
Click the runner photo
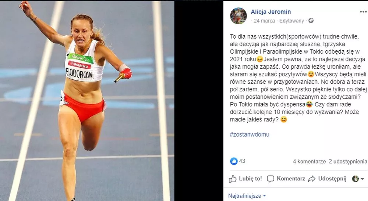click(x=87, y=101)
